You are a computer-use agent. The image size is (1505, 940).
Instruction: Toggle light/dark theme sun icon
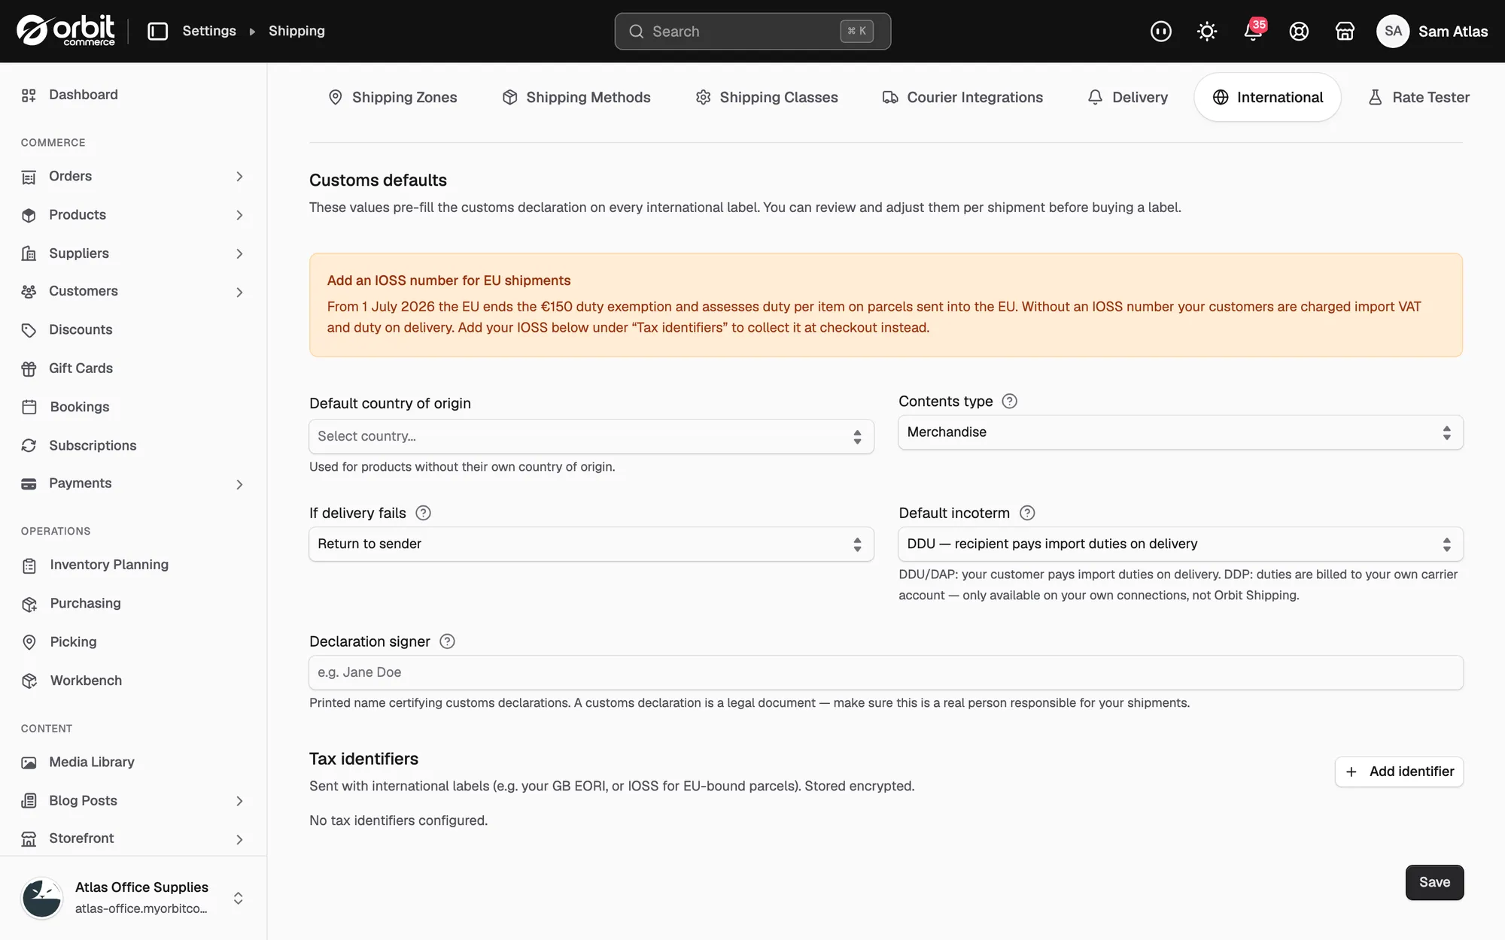pos(1207,31)
